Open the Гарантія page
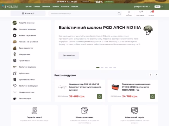The image size is (169, 126). pyautogui.click(x=56, y=7)
